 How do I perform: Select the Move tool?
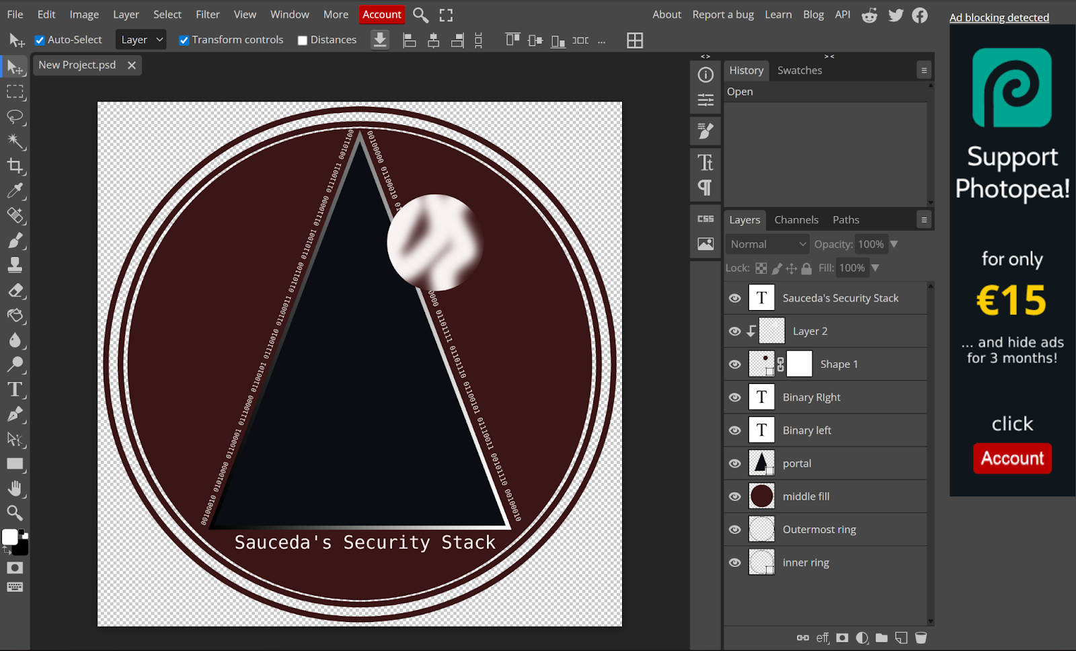click(x=15, y=67)
